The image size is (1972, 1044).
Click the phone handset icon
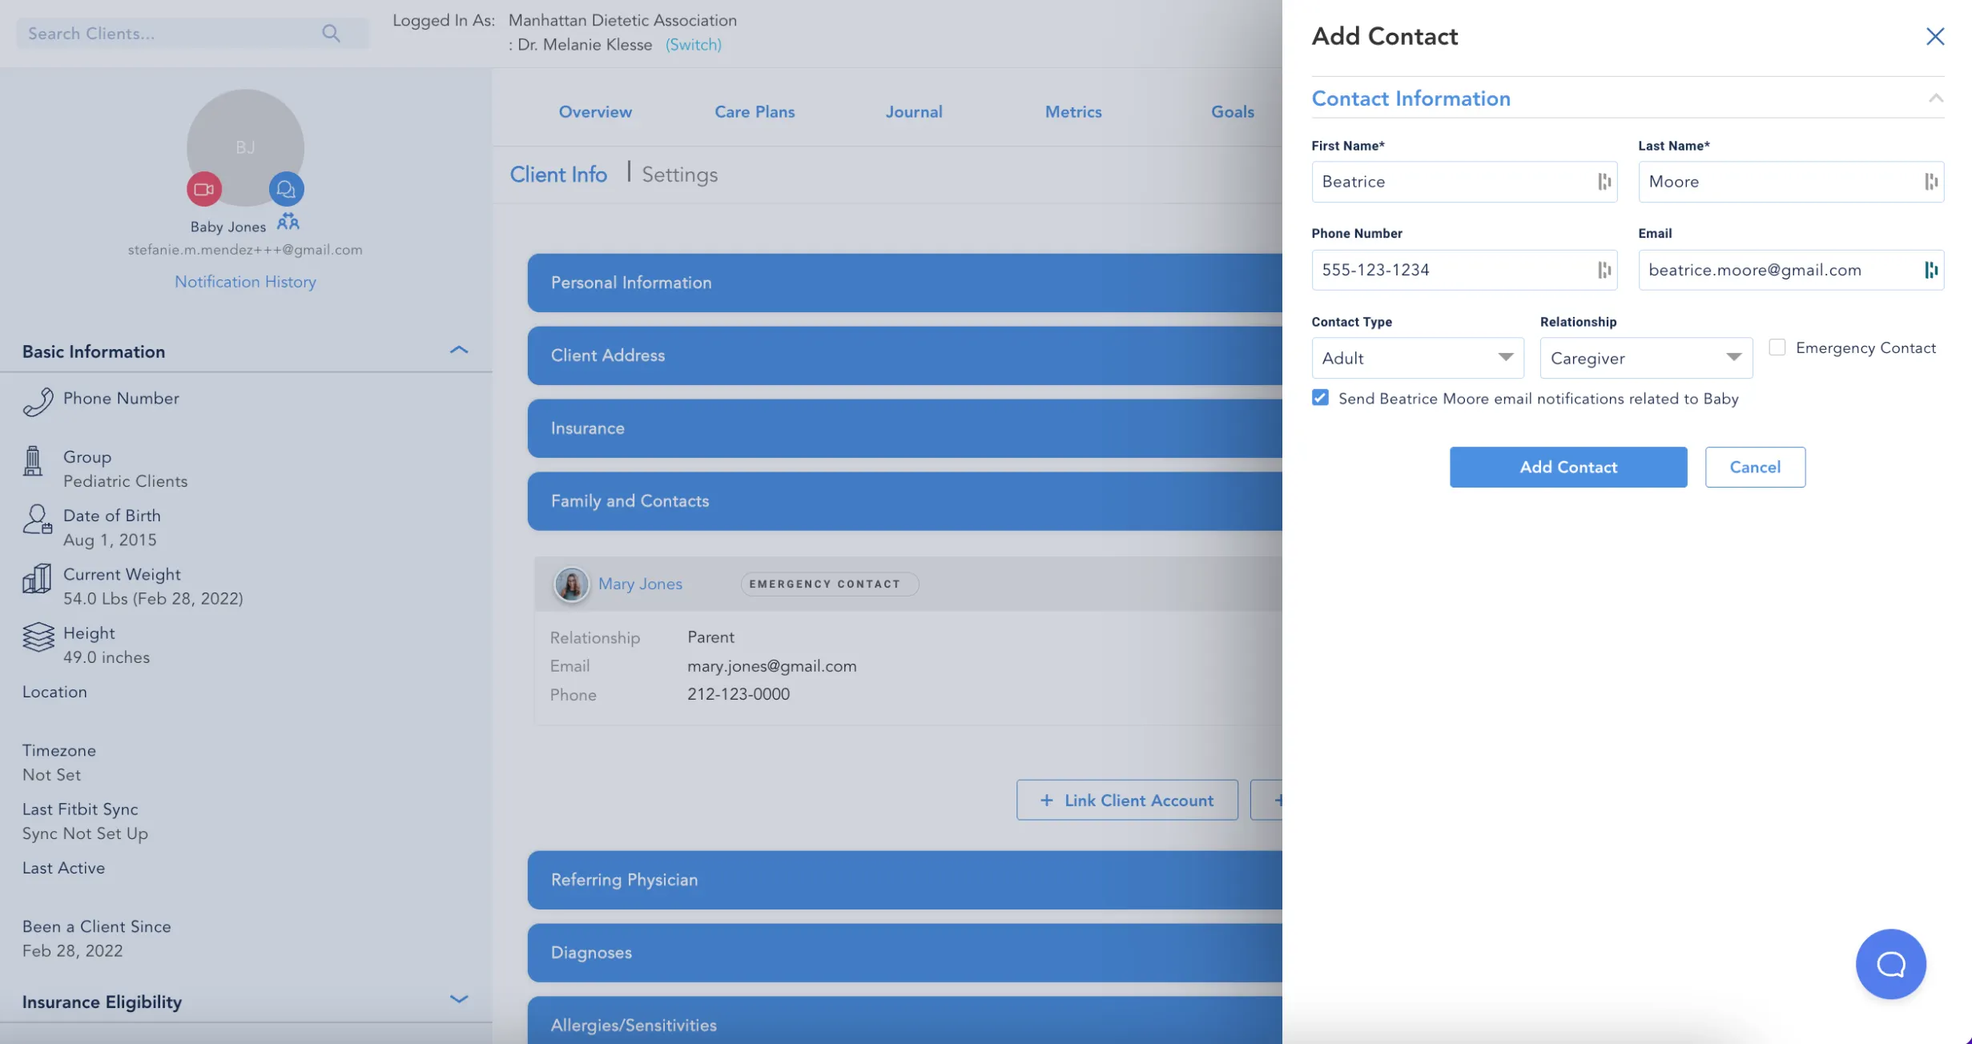point(38,402)
